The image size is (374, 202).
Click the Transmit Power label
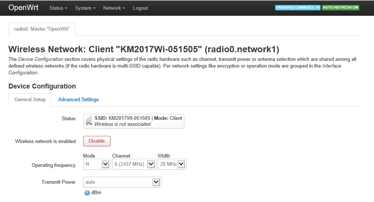[x=59, y=182]
